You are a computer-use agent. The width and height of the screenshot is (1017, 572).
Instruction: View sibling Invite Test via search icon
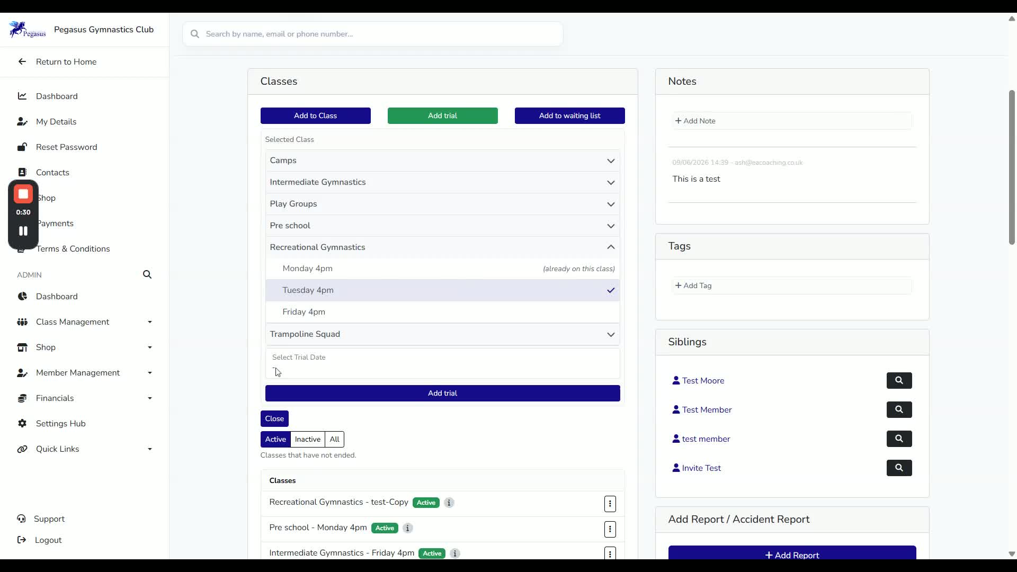899,468
